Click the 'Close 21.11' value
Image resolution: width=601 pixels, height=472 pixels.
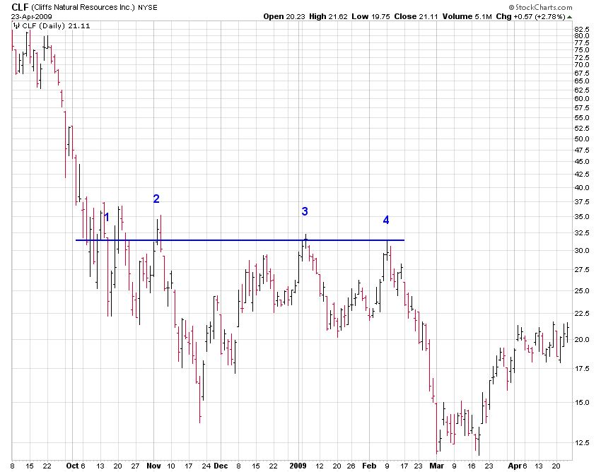(x=416, y=16)
